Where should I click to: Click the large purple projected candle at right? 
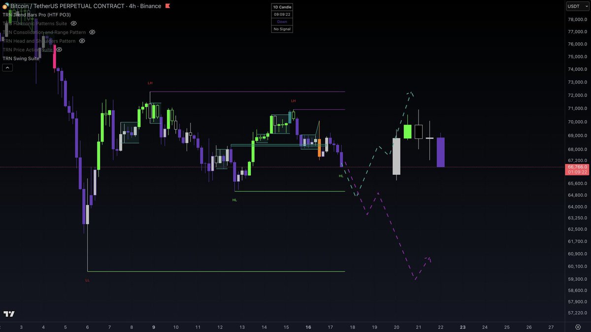441,152
